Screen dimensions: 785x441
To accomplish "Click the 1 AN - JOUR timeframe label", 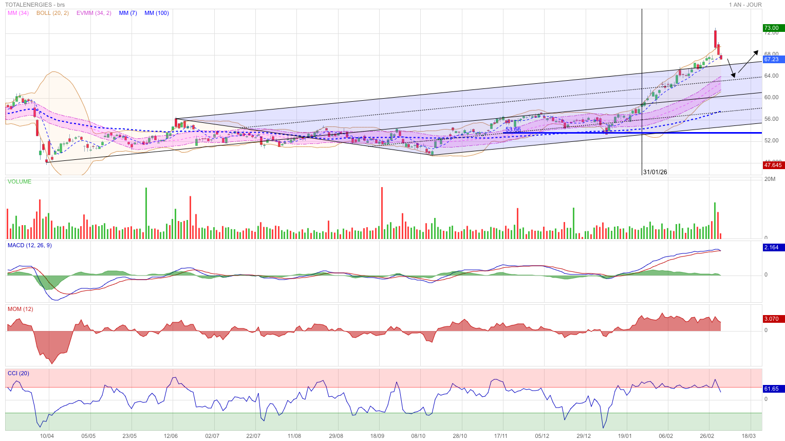I will click(745, 5).
